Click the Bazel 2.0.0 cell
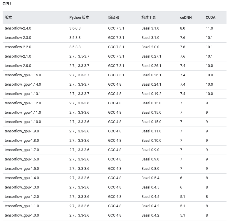230x223 pixels. point(150,47)
